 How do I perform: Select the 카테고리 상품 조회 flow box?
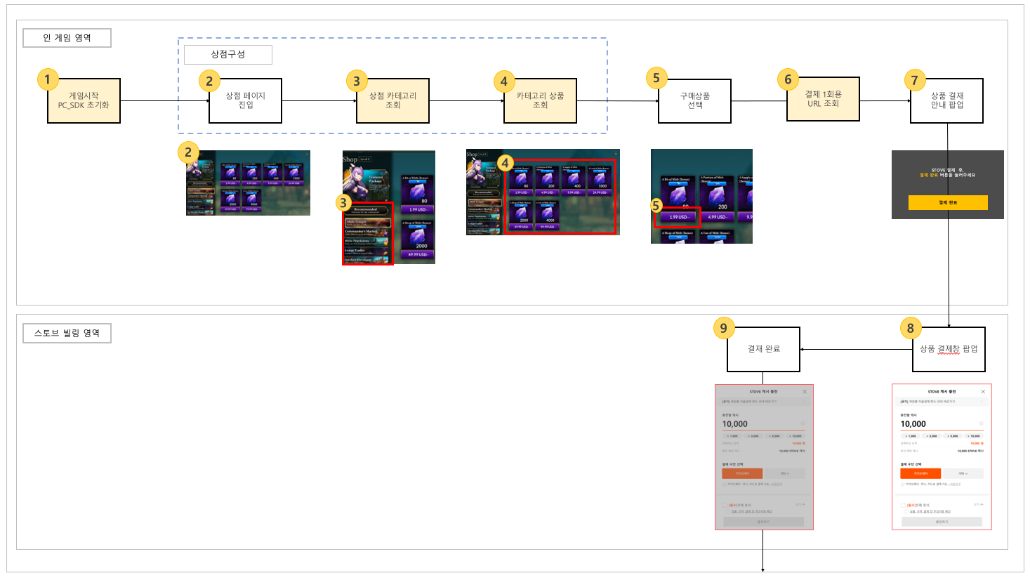pyautogui.click(x=540, y=100)
